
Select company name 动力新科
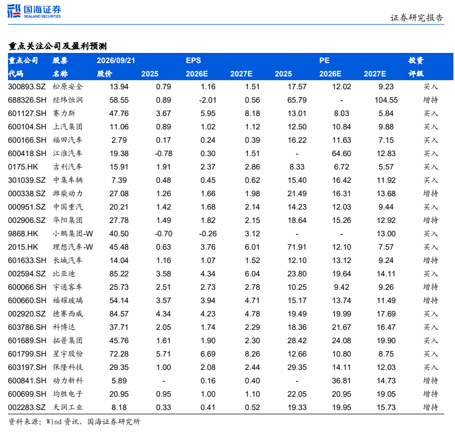pyautogui.click(x=68, y=381)
